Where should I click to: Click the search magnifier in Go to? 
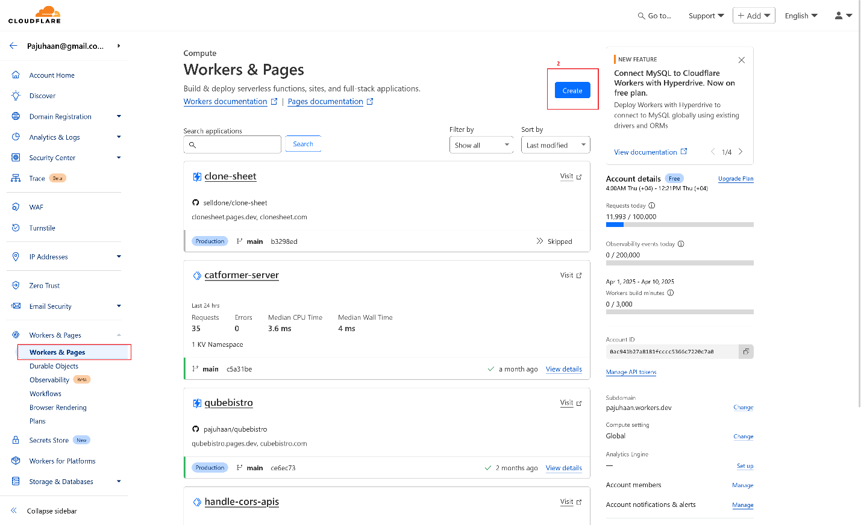coord(641,16)
